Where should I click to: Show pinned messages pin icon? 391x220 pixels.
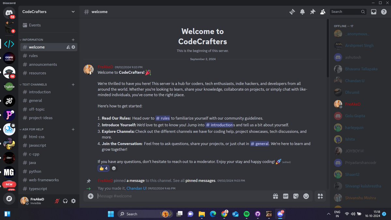pos(312,12)
